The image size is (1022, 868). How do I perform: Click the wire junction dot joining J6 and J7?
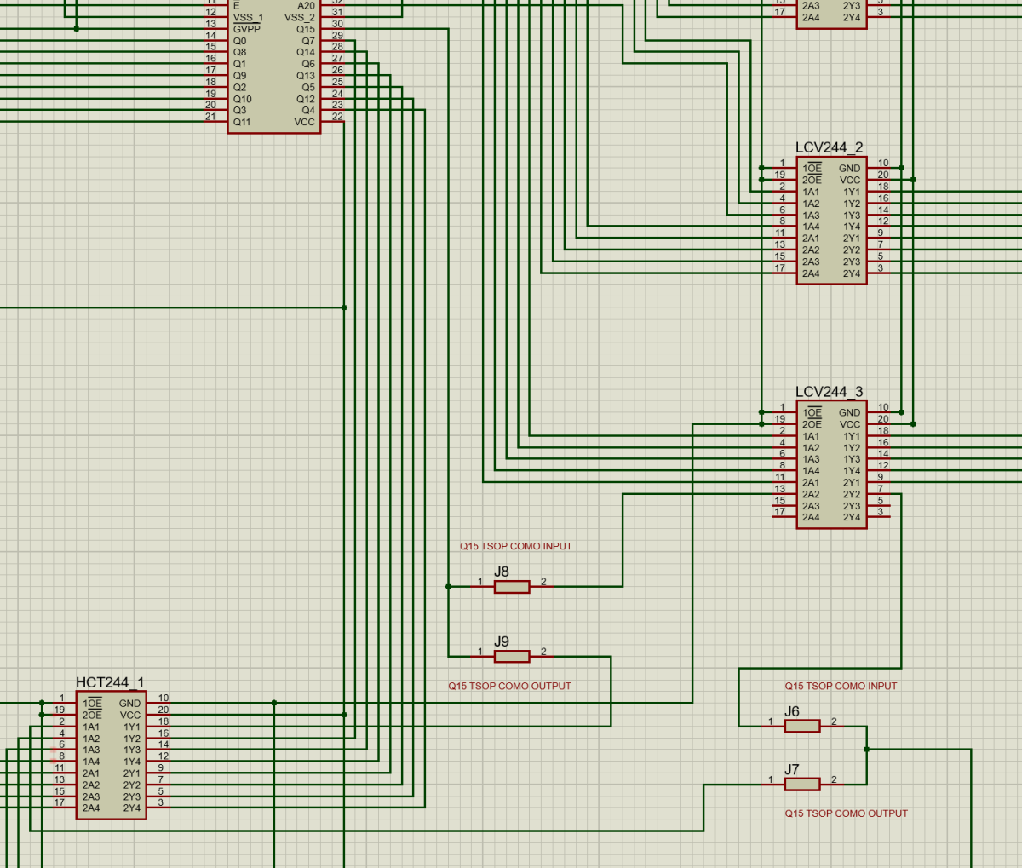867,750
